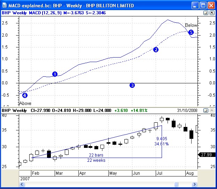
Task: Click the +3.610 price change value
Action: pyautogui.click(x=121, y=111)
